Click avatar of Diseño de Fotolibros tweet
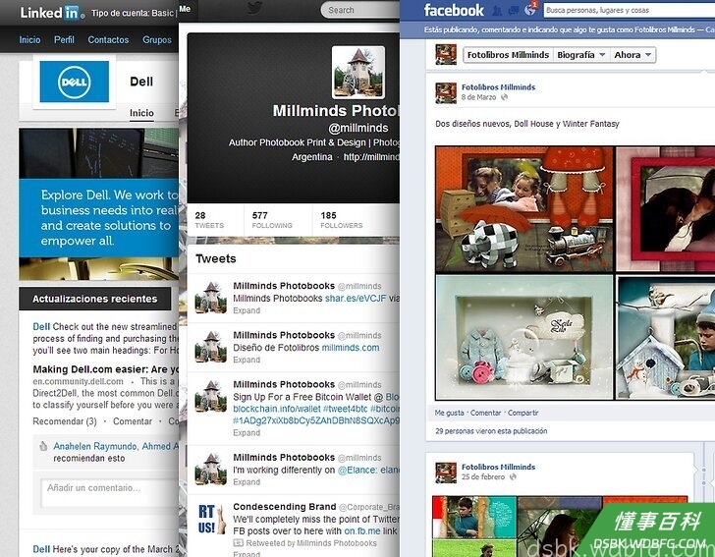The image size is (715, 557). 210,347
